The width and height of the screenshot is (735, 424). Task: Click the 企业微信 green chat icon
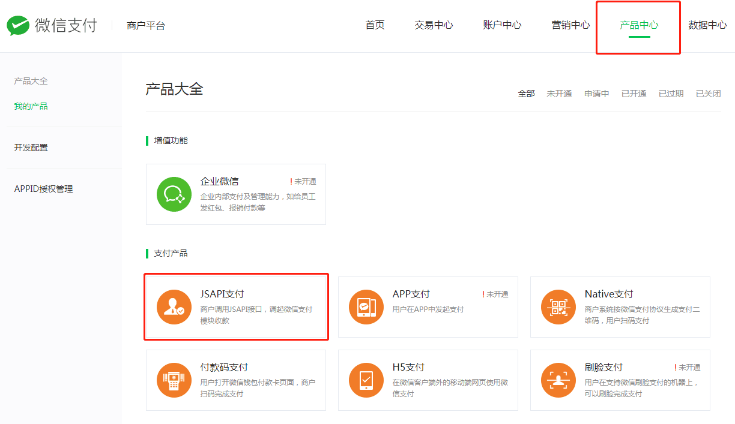174,194
